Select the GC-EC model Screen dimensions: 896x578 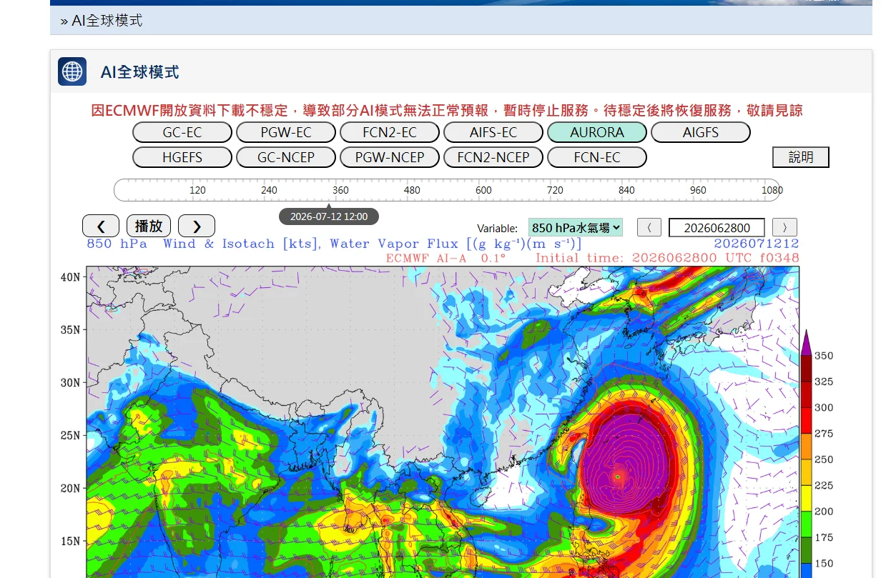[x=182, y=133]
